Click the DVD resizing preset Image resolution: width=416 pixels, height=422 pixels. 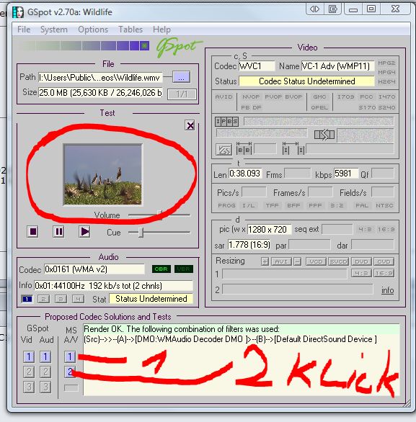361,261
